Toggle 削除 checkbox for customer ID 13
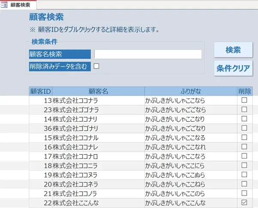258x208 pixels. pos(244,100)
